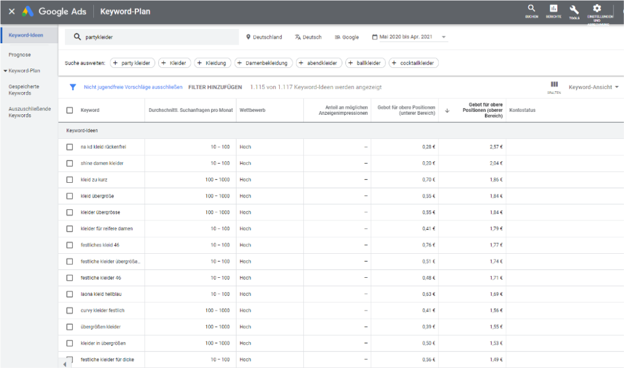Click keyword 'festliche kleider für dicke'
The height and width of the screenshot is (368, 624).
[x=107, y=359]
